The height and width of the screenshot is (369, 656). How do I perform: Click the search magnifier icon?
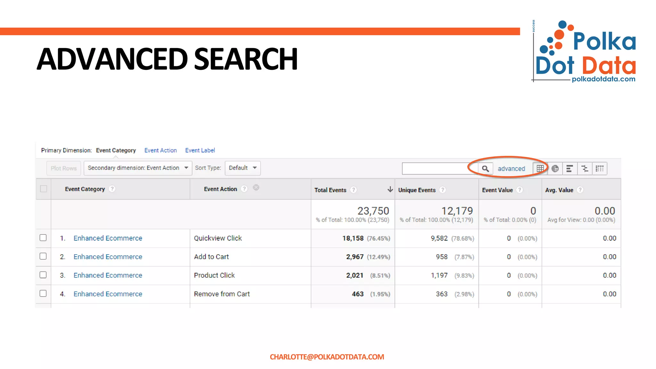click(x=485, y=168)
